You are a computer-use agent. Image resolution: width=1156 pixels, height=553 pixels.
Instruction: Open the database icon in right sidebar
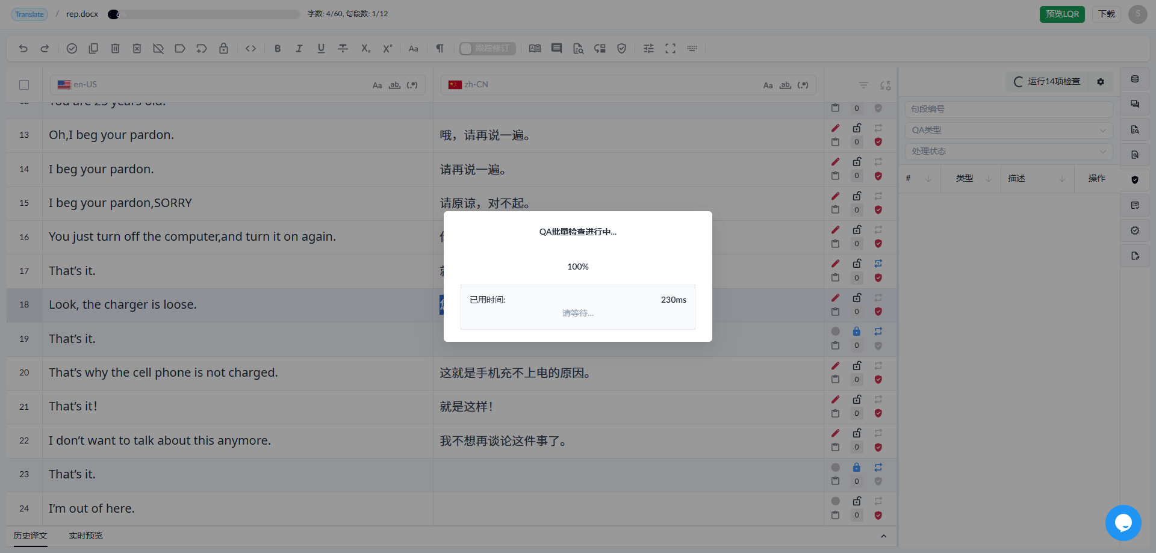tap(1135, 79)
